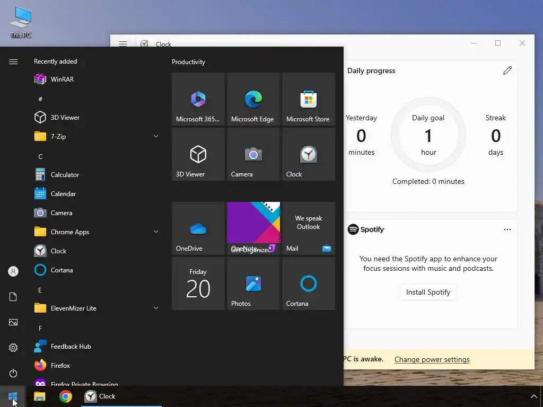Launch Cortana from the app list
This screenshot has width=543, height=407.
tap(97, 270)
